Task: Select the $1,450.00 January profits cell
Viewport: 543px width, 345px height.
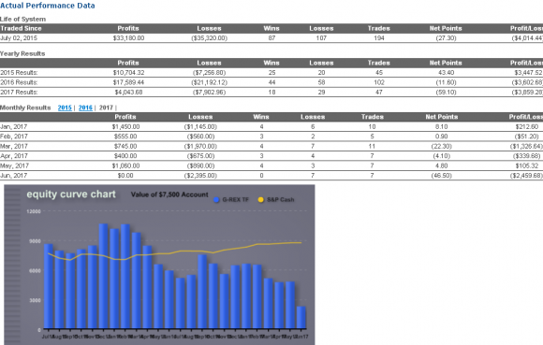Action: point(125,127)
